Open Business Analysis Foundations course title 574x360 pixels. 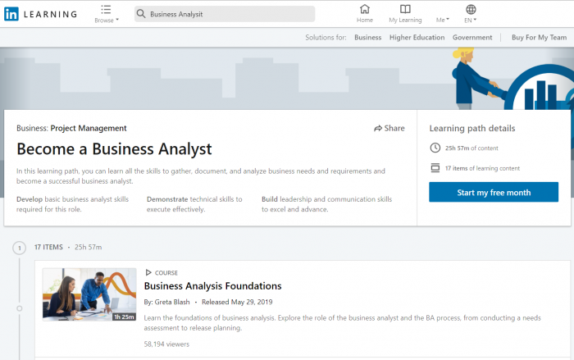click(212, 286)
